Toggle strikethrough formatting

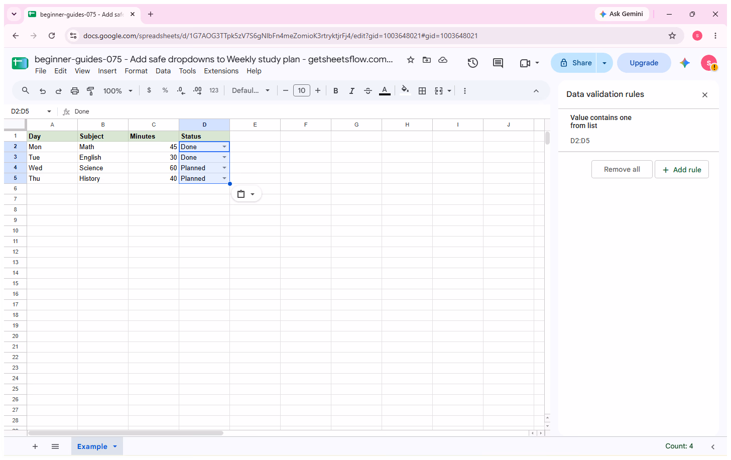[x=368, y=91]
